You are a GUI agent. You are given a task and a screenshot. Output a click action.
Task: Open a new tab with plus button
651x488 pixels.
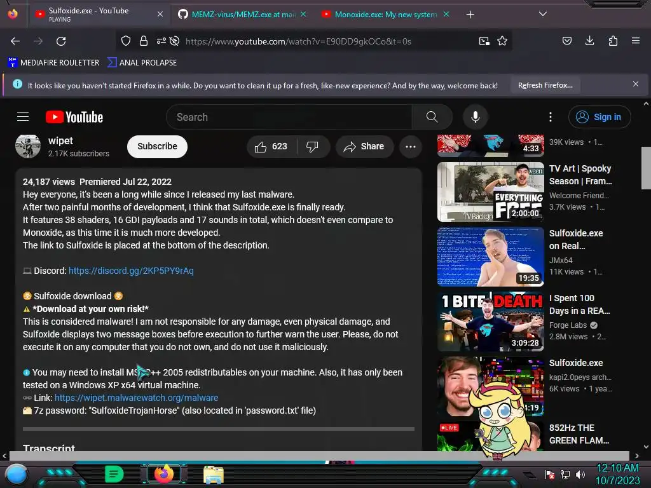470,15
